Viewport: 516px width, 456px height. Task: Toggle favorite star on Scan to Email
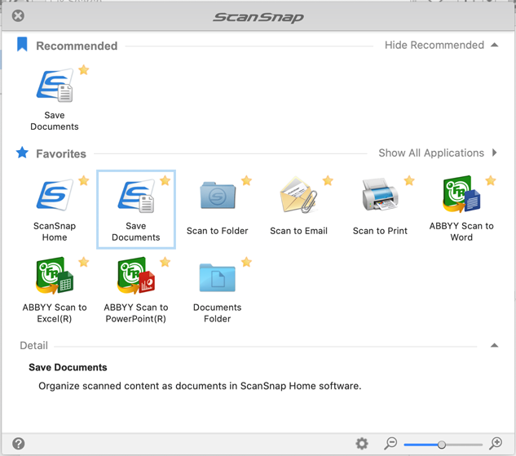tap(328, 180)
